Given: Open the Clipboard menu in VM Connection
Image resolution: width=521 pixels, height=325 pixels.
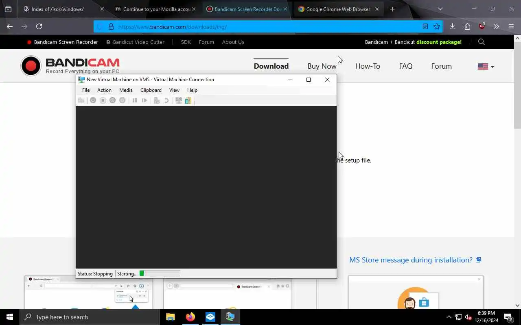Looking at the screenshot, I should tap(151, 90).
